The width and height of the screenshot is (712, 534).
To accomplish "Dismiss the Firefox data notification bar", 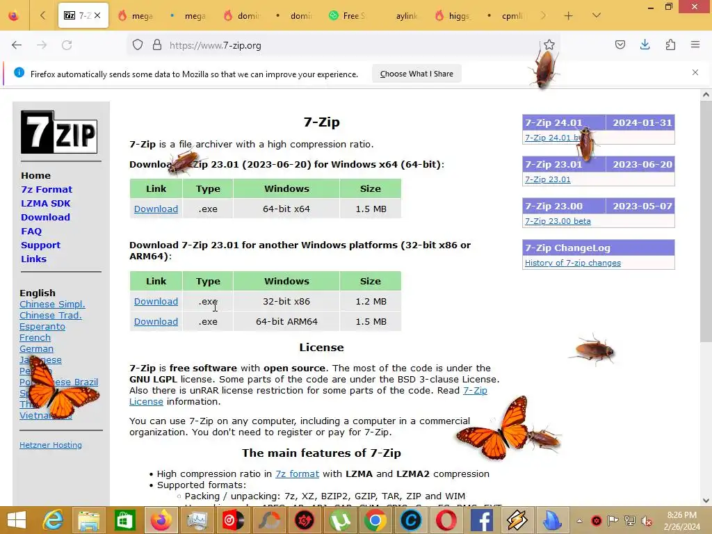I will pos(695,72).
